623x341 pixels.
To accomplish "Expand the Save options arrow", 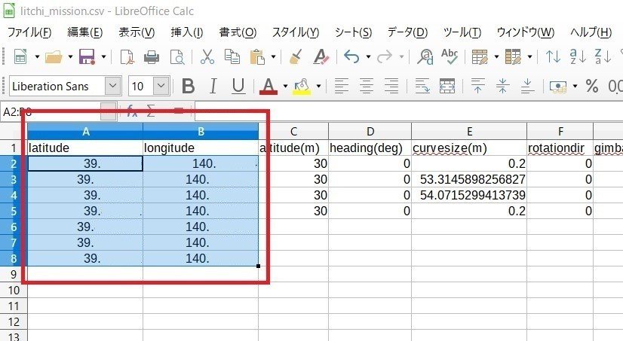I will pos(103,56).
